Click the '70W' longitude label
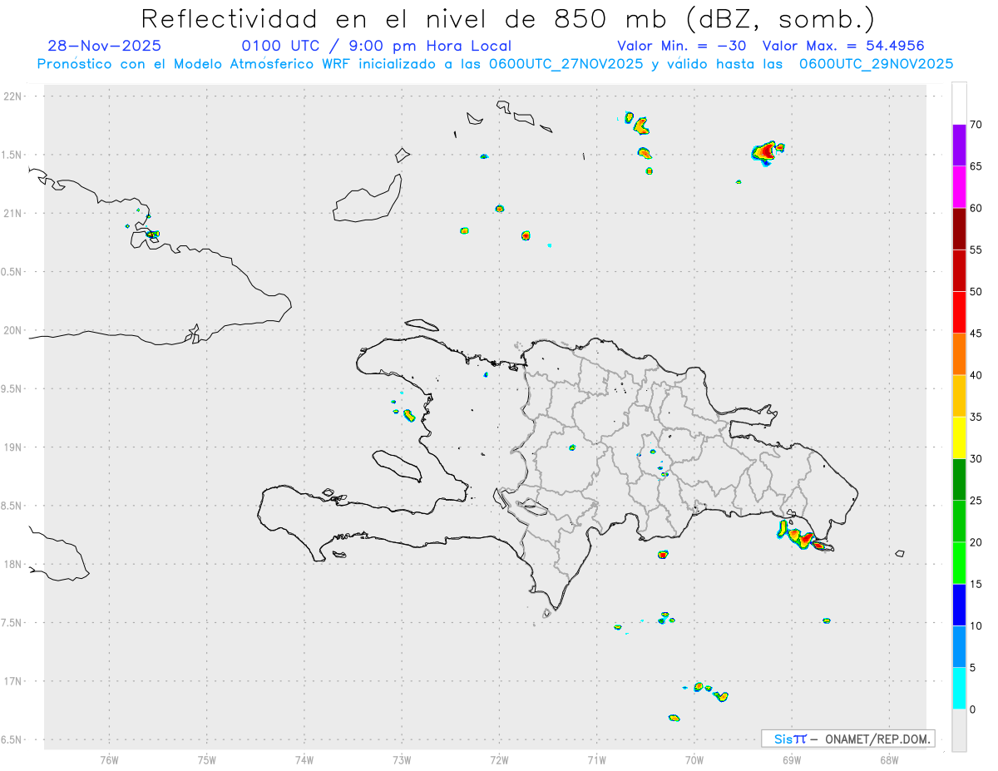Image resolution: width=998 pixels, height=771 pixels. [x=694, y=759]
